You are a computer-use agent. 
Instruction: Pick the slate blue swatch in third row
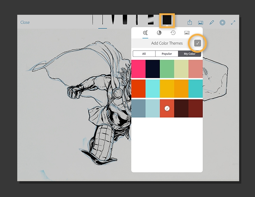coord(138,108)
